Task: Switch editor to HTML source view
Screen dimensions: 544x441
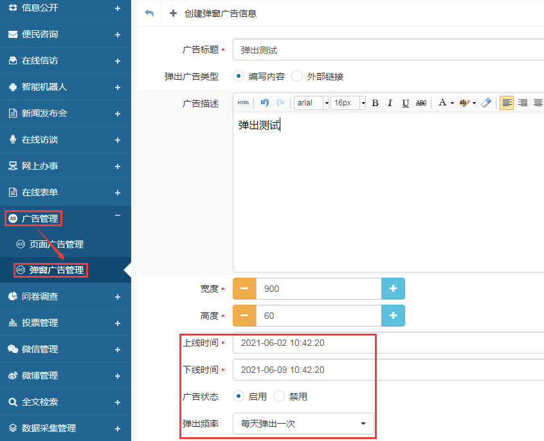Action: pyautogui.click(x=243, y=103)
